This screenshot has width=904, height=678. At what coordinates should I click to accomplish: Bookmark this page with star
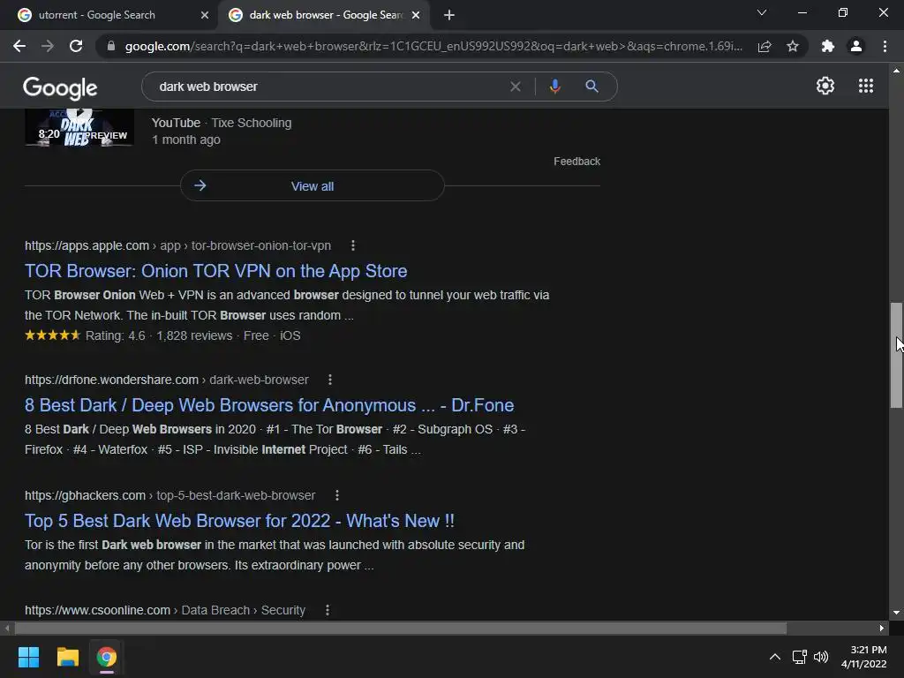click(x=793, y=46)
